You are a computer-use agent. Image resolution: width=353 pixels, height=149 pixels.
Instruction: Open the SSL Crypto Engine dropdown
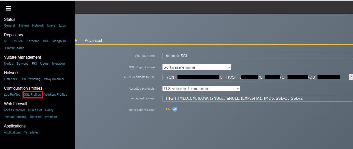click(197, 67)
